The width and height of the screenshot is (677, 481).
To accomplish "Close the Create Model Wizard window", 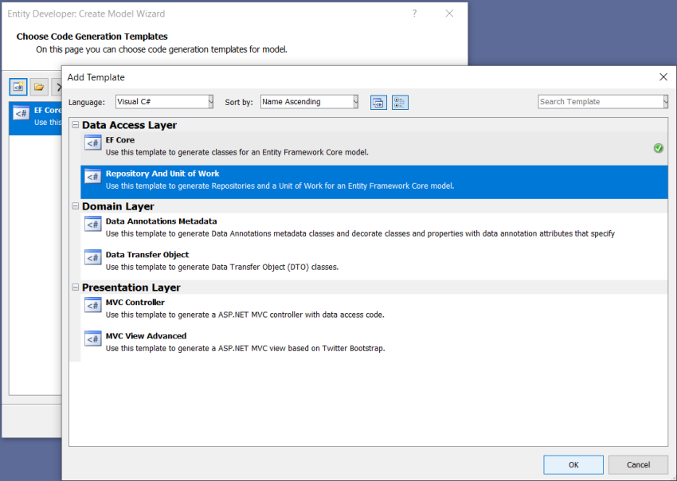I will point(449,14).
